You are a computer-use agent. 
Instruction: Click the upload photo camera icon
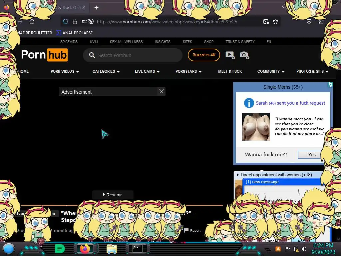click(x=244, y=55)
